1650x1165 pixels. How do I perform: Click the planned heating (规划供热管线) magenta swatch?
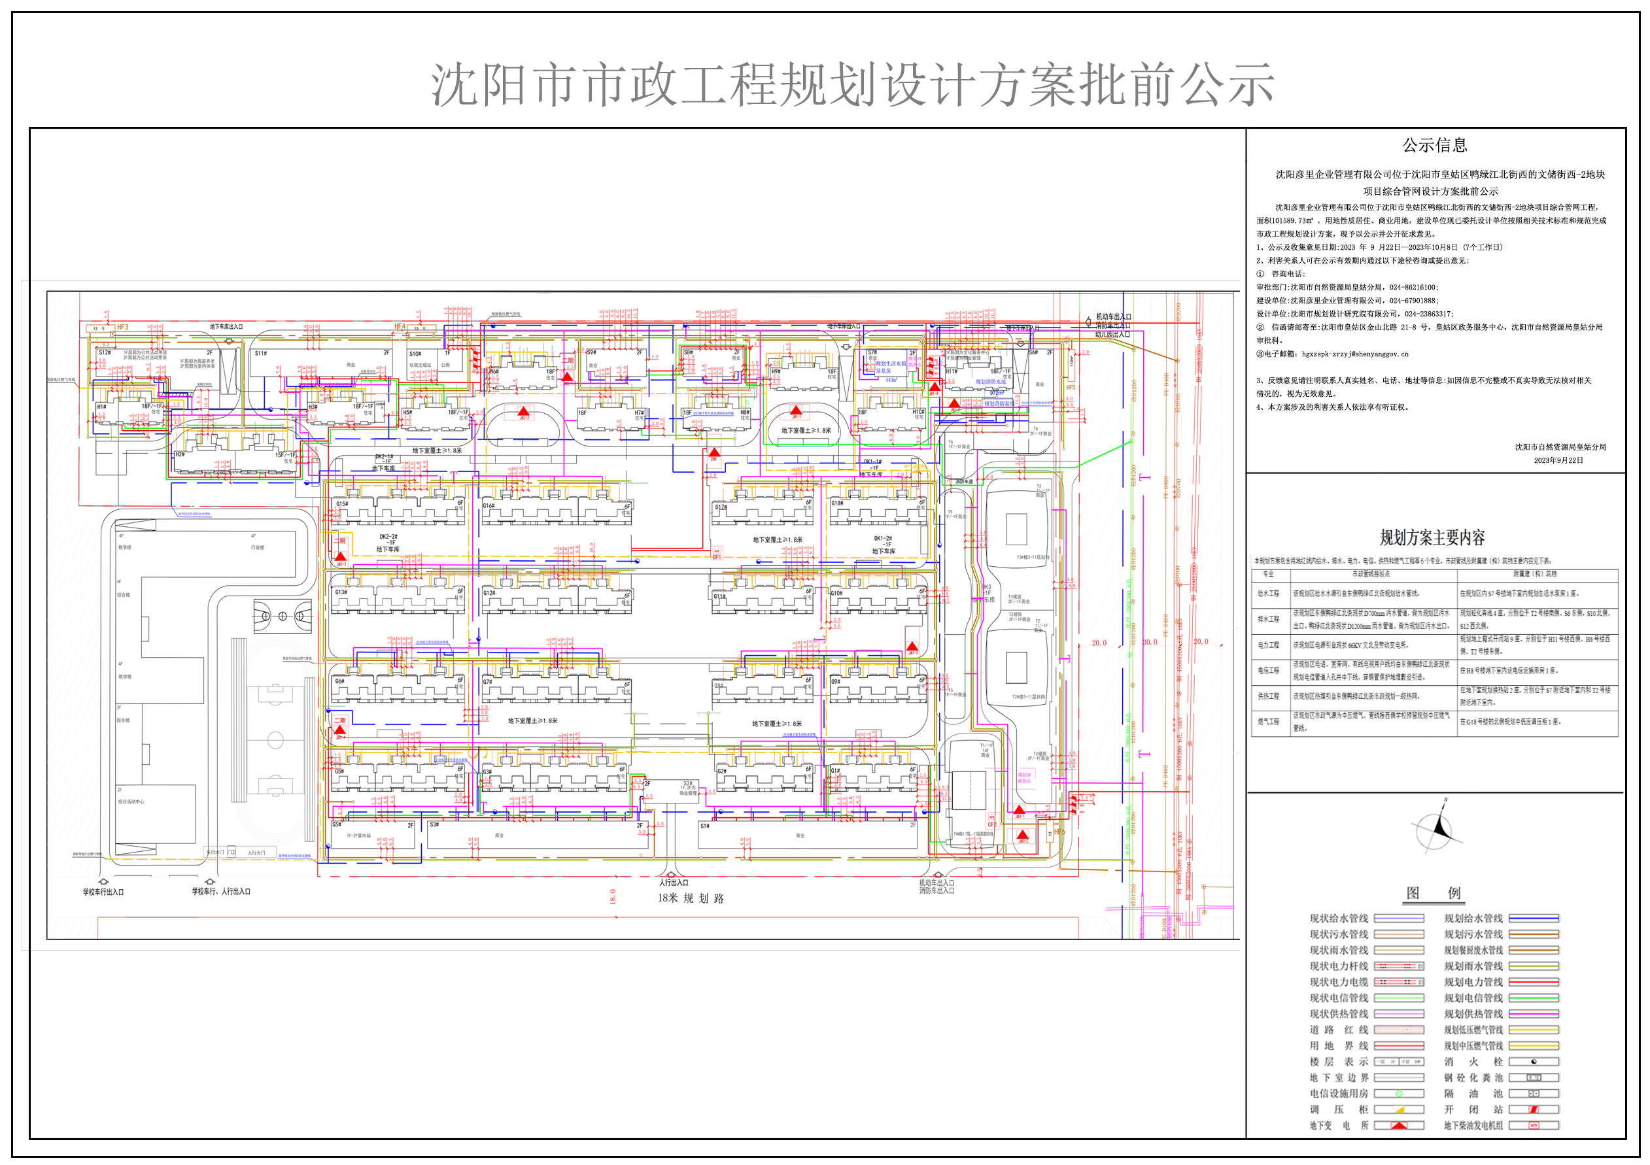[1534, 1013]
